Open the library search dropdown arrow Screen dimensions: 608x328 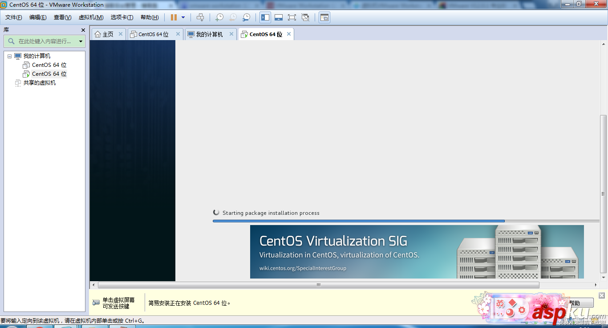tap(81, 41)
